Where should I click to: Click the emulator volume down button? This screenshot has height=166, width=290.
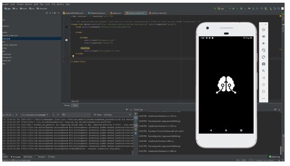point(264,43)
